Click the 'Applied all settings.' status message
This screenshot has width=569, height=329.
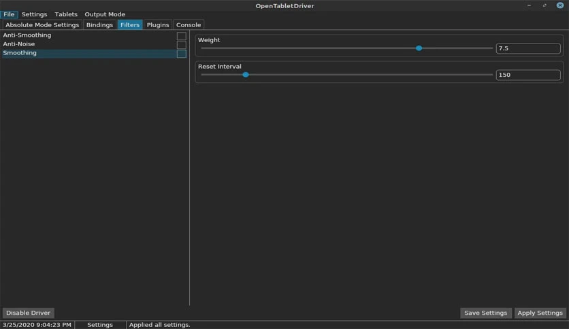click(x=160, y=325)
